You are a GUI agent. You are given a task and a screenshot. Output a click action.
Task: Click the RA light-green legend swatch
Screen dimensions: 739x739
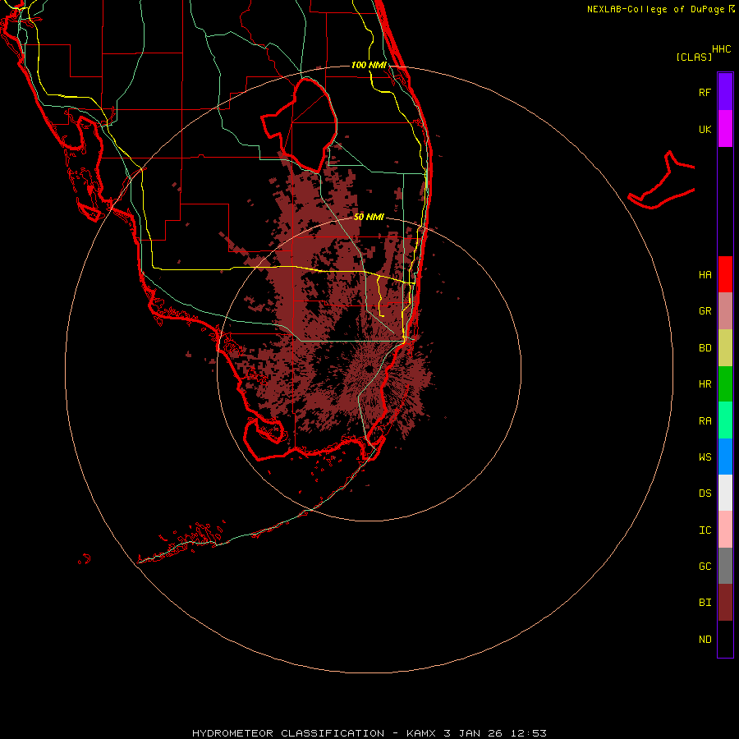(x=725, y=420)
